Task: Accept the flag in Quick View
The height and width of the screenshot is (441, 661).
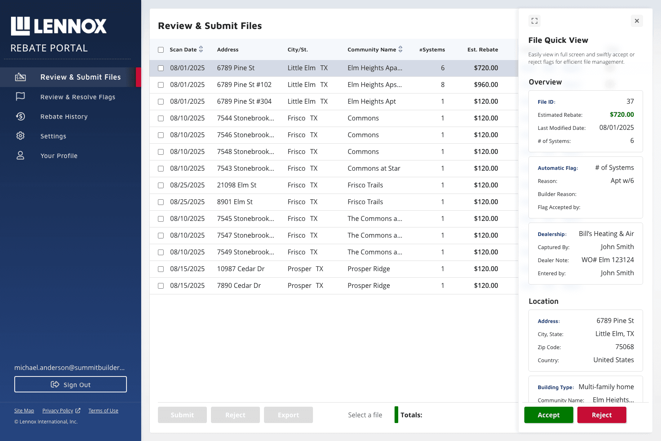Action: click(x=548, y=415)
